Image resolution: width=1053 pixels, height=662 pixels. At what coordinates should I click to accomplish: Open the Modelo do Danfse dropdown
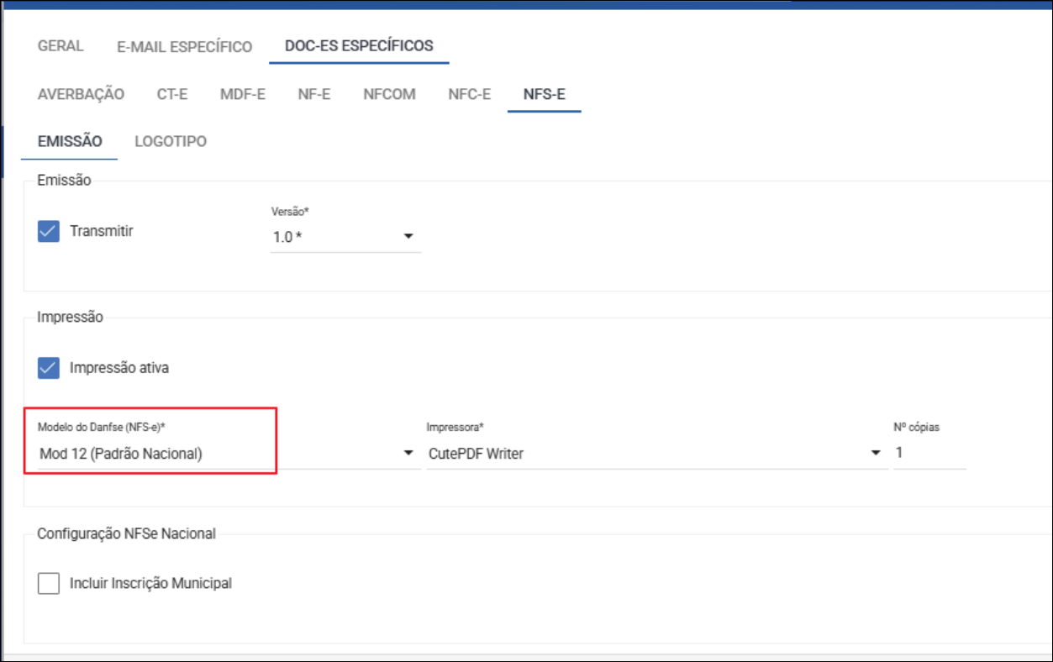[x=227, y=454]
